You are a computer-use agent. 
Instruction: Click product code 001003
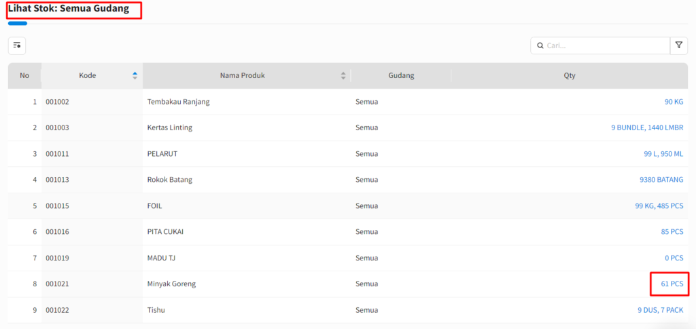[57, 128]
